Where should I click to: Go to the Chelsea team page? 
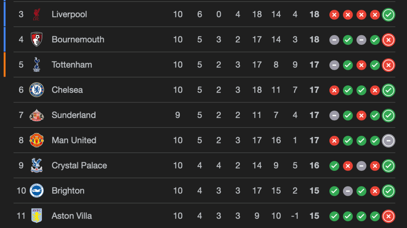(67, 90)
